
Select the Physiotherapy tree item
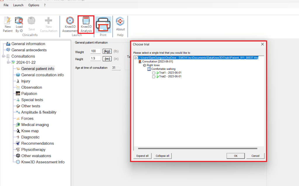(x=33, y=150)
